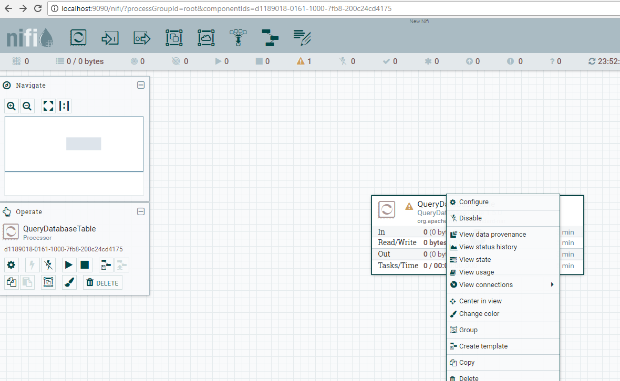Start the processor with the play button
This screenshot has height=381, width=620.
(68, 265)
